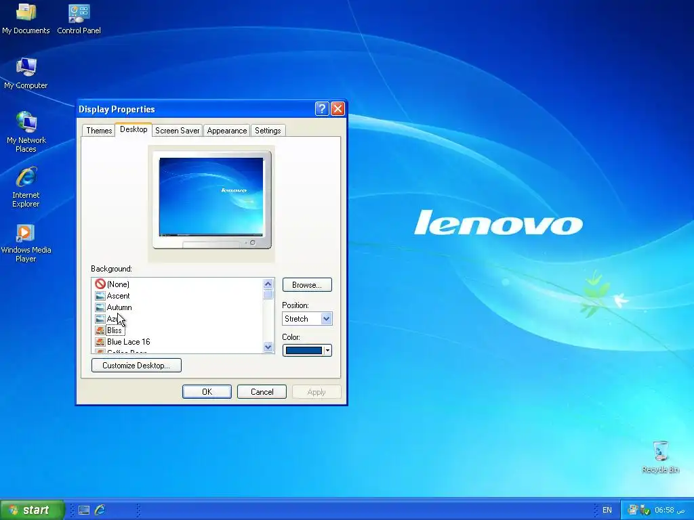Click the background list scroll down arrow
Image resolution: width=694 pixels, height=520 pixels.
pyautogui.click(x=268, y=347)
